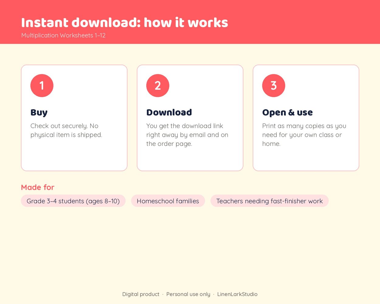This screenshot has width=380, height=304.
Task: Click the Instant download title
Action: tap(125, 22)
